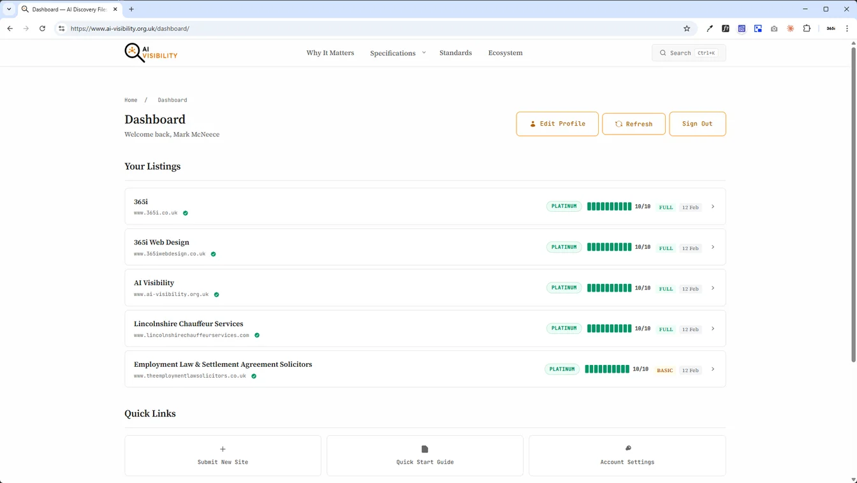The height and width of the screenshot is (483, 857).
Task: Click 12 Feb date on AI Visibility listing
Action: [690, 288]
